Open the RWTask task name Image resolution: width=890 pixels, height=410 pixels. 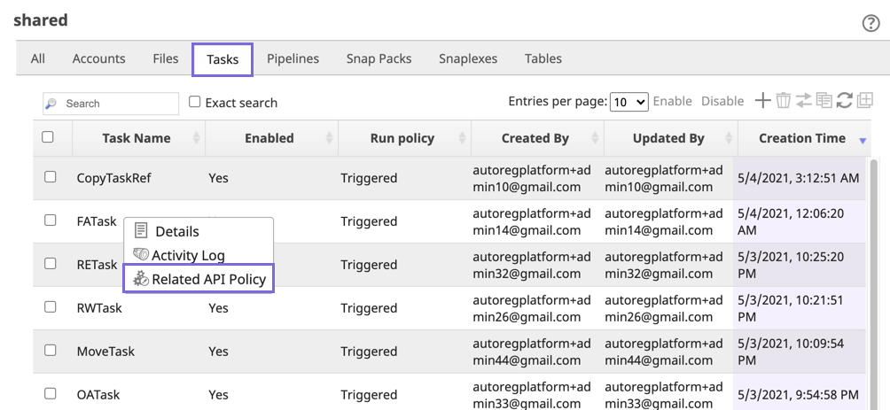pos(99,308)
